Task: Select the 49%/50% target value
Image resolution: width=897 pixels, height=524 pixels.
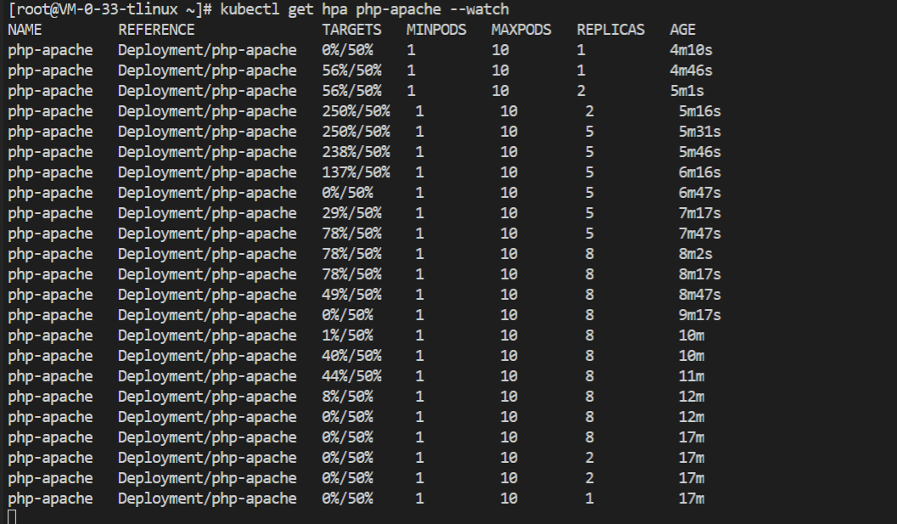Action: pyautogui.click(x=351, y=295)
